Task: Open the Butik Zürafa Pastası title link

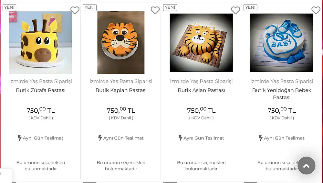Action: (x=41, y=90)
